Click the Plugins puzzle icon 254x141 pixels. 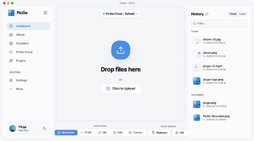tap(11, 61)
